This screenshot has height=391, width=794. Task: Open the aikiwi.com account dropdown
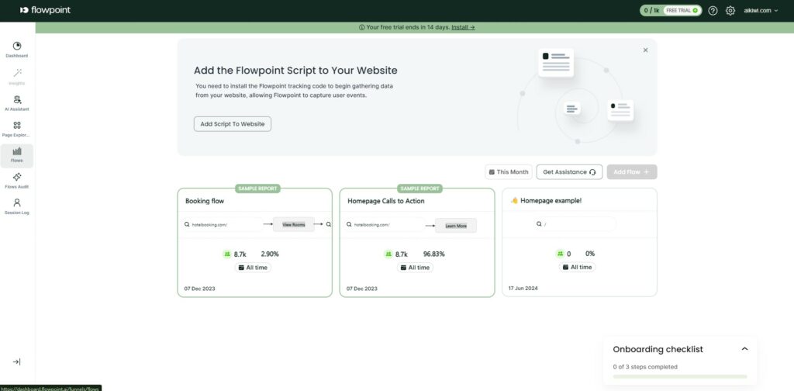coord(761,11)
